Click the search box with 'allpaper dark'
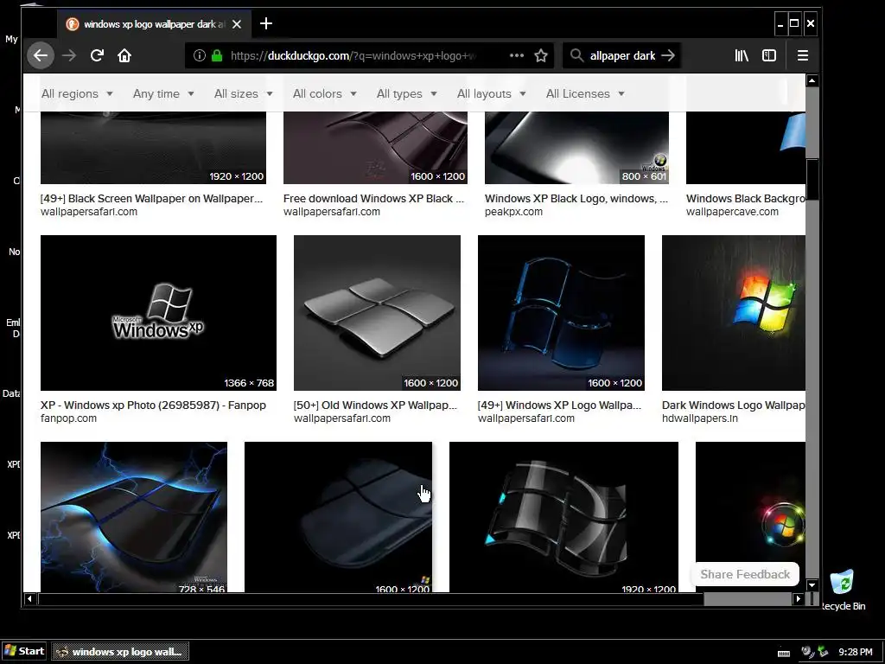Screen dimensions: 885x664 [622, 55]
